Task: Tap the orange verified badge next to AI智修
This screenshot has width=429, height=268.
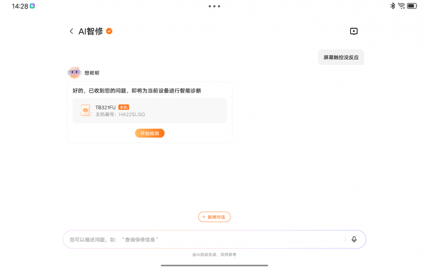Action: tap(109, 31)
